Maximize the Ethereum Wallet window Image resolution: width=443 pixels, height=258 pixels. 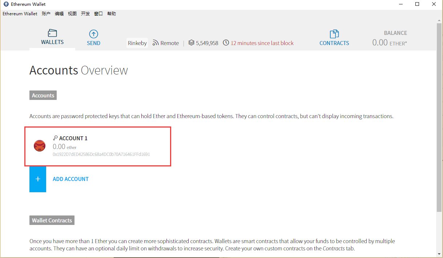(x=417, y=4)
